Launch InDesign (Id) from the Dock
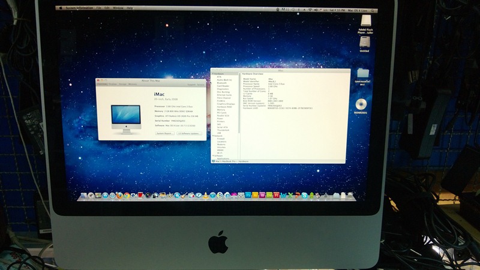The height and width of the screenshot is (270, 480). point(262,195)
